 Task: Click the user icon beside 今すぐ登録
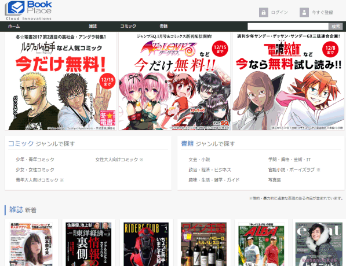pos(304,12)
